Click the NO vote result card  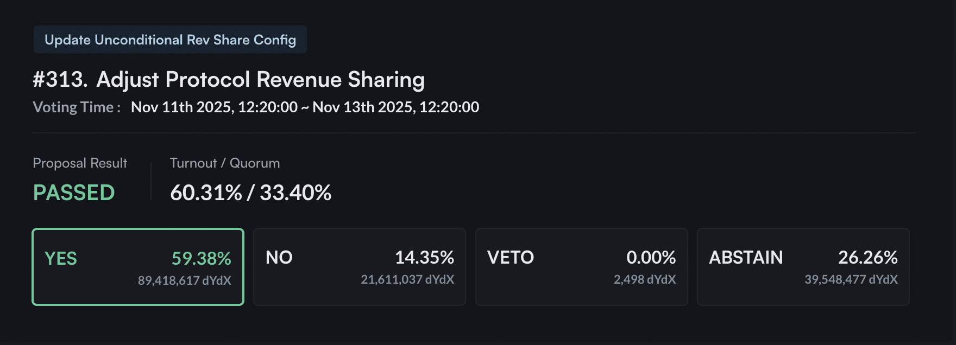pos(360,266)
